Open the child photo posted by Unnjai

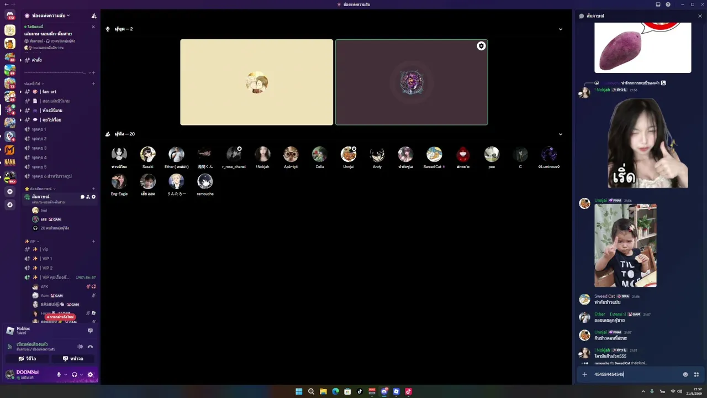click(625, 245)
